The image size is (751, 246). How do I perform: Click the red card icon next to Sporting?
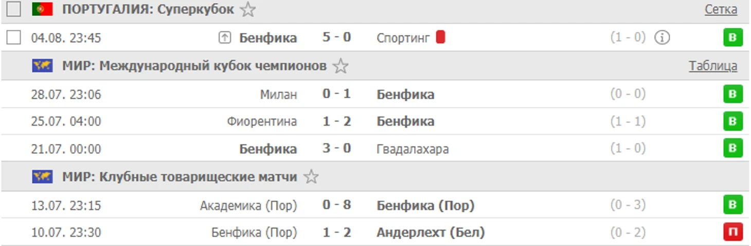click(440, 37)
